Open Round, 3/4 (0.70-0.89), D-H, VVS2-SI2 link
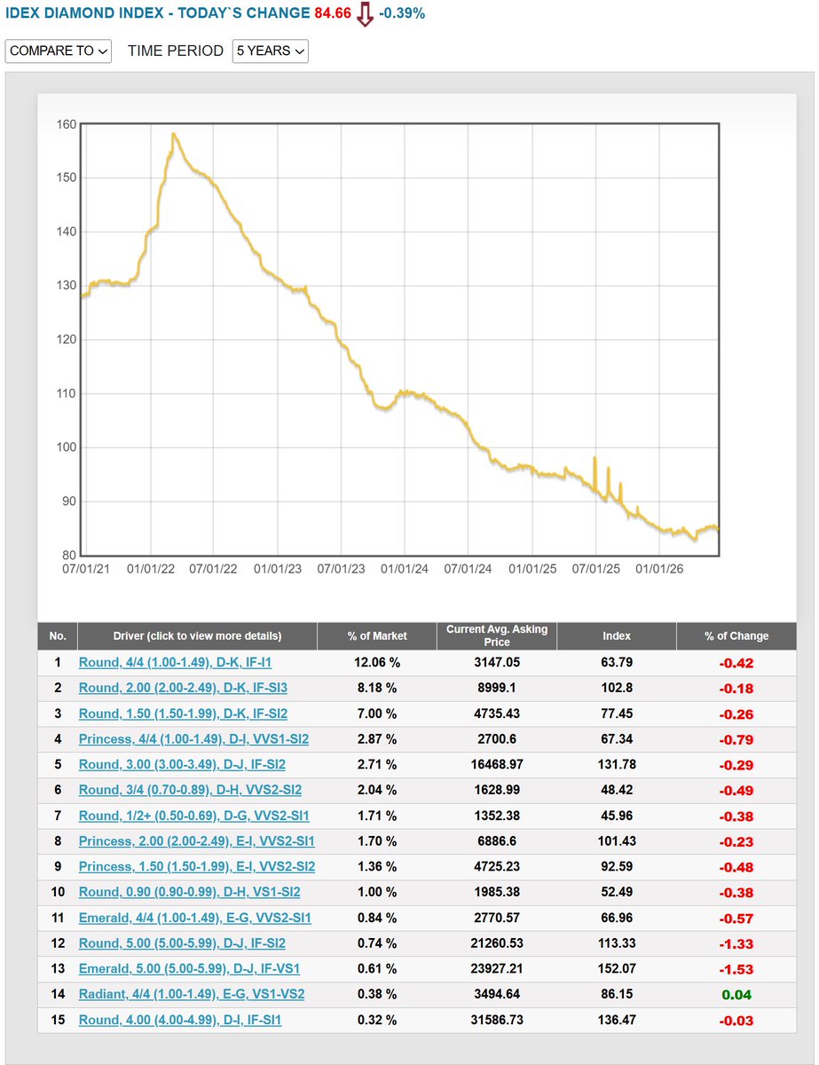 pos(190,790)
